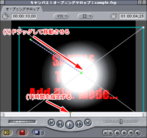The height and width of the screenshot is (138, 147).
Task: Click the shuttle slider handle
Action: coord(121,121)
